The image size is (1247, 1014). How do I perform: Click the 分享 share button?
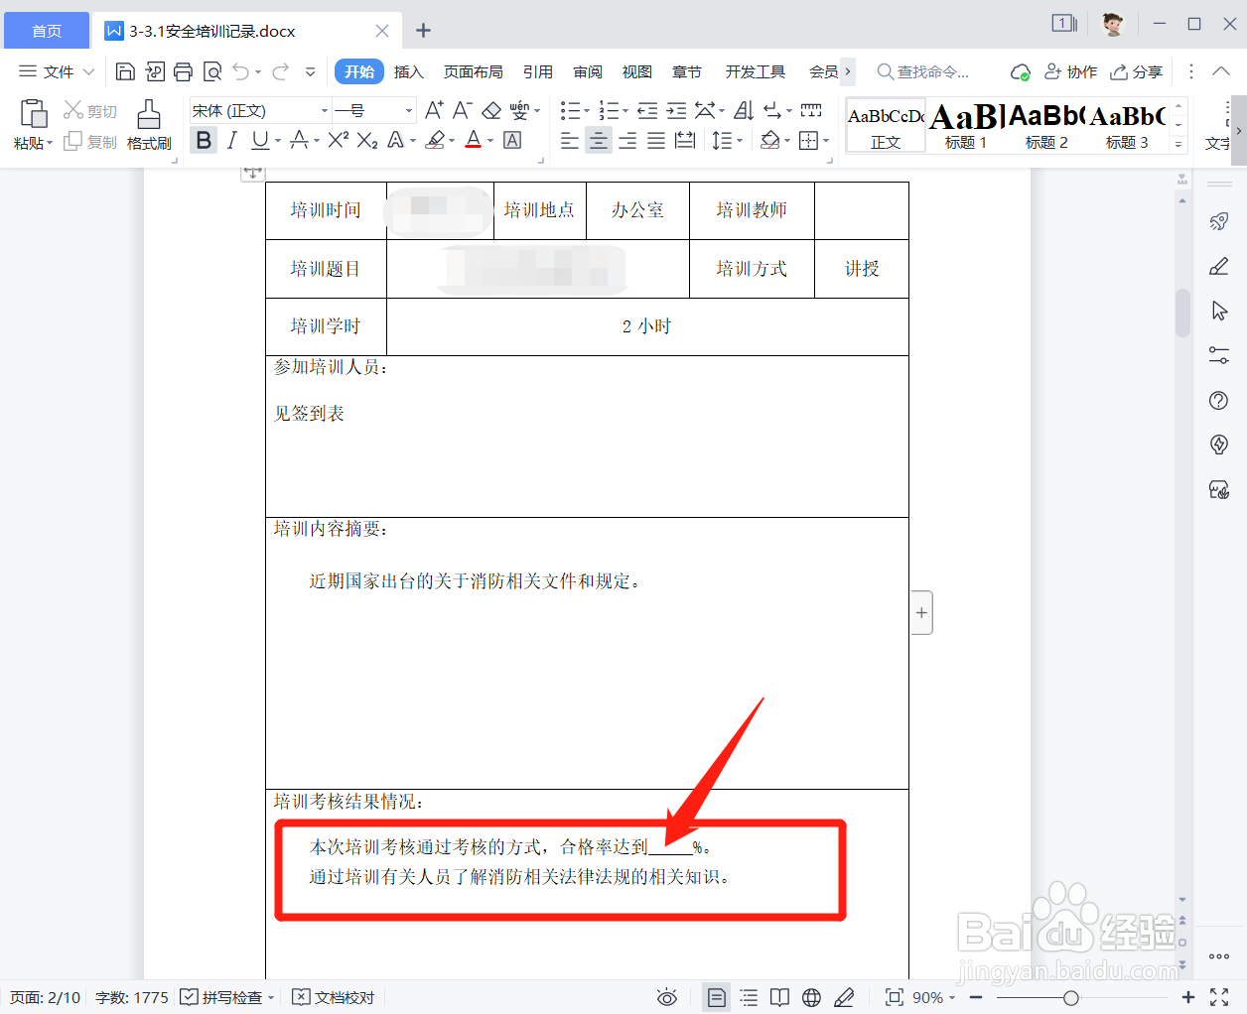(x=1137, y=71)
